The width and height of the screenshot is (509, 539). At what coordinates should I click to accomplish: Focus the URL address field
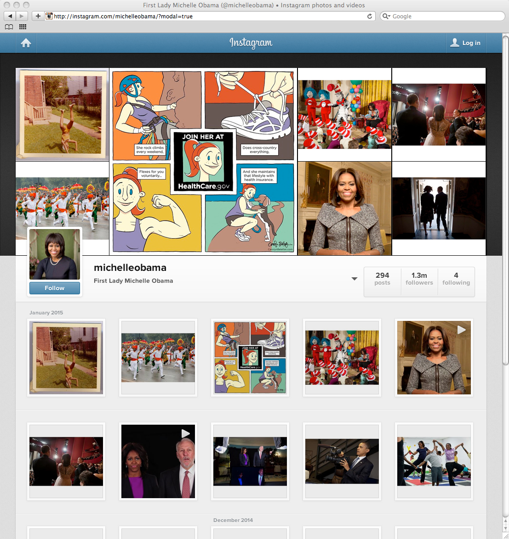coord(210,16)
